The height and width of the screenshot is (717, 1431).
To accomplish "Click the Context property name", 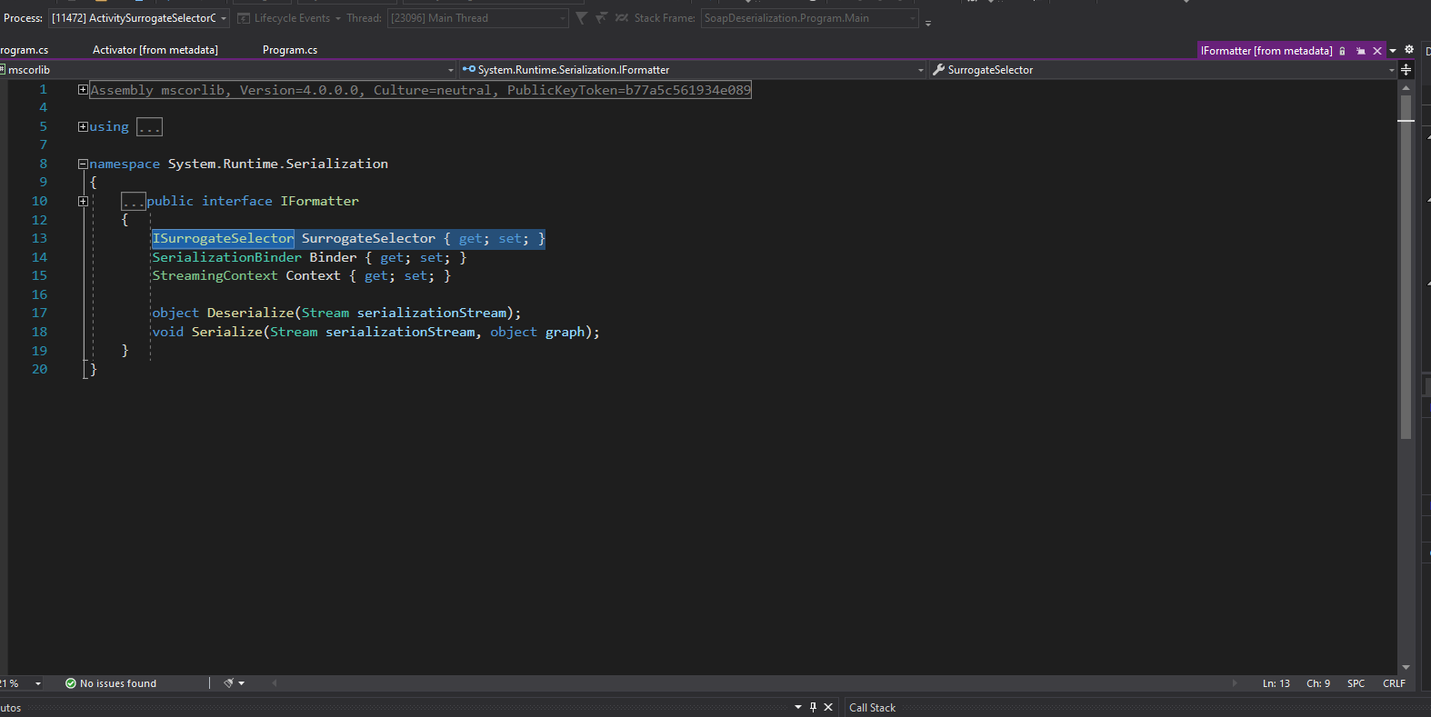I will [x=313, y=276].
